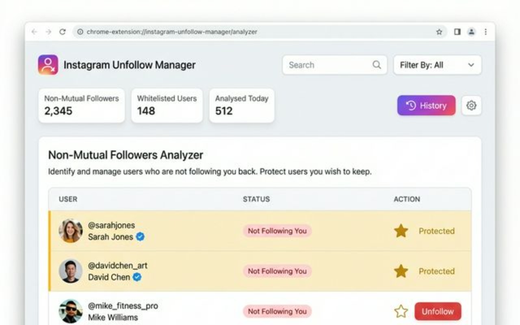Image resolution: width=520 pixels, height=325 pixels.
Task: Click the search magnifier icon
Action: [x=376, y=65]
